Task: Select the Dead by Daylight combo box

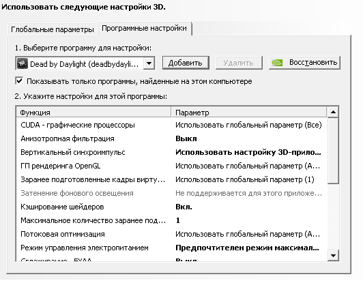Action: (85, 63)
